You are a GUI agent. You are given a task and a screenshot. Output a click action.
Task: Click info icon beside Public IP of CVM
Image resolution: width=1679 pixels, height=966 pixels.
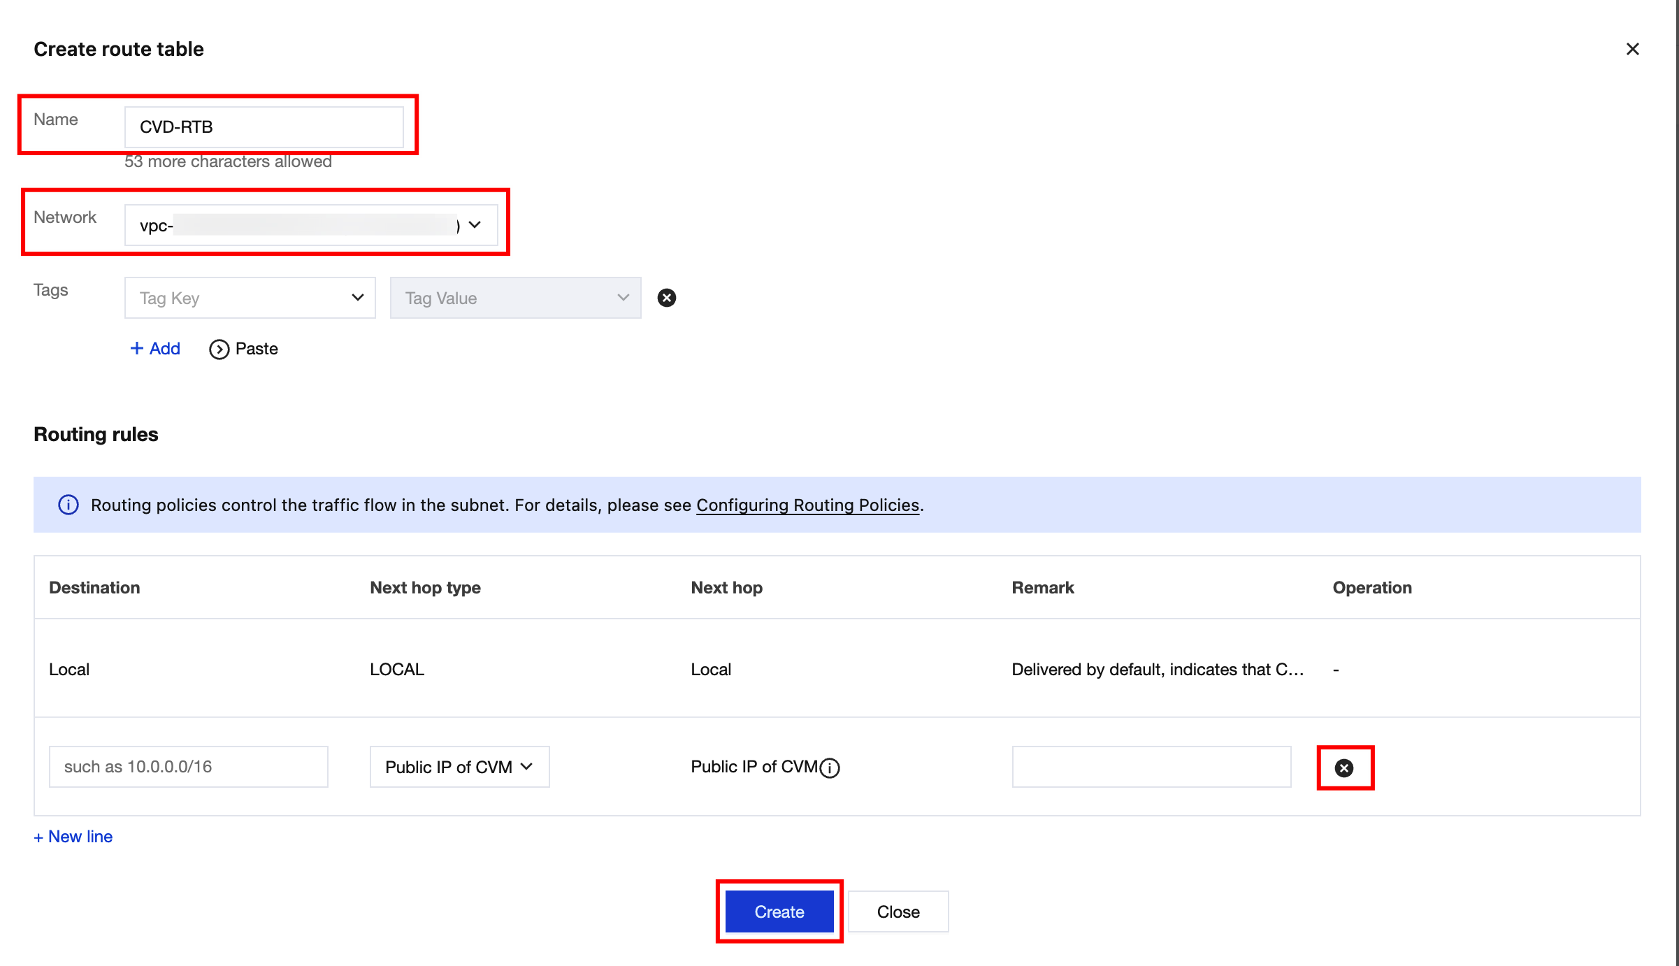[830, 767]
